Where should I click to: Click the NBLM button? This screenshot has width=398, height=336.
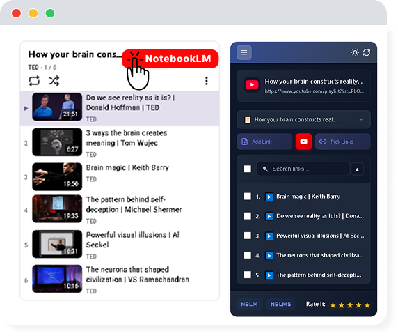click(x=249, y=304)
